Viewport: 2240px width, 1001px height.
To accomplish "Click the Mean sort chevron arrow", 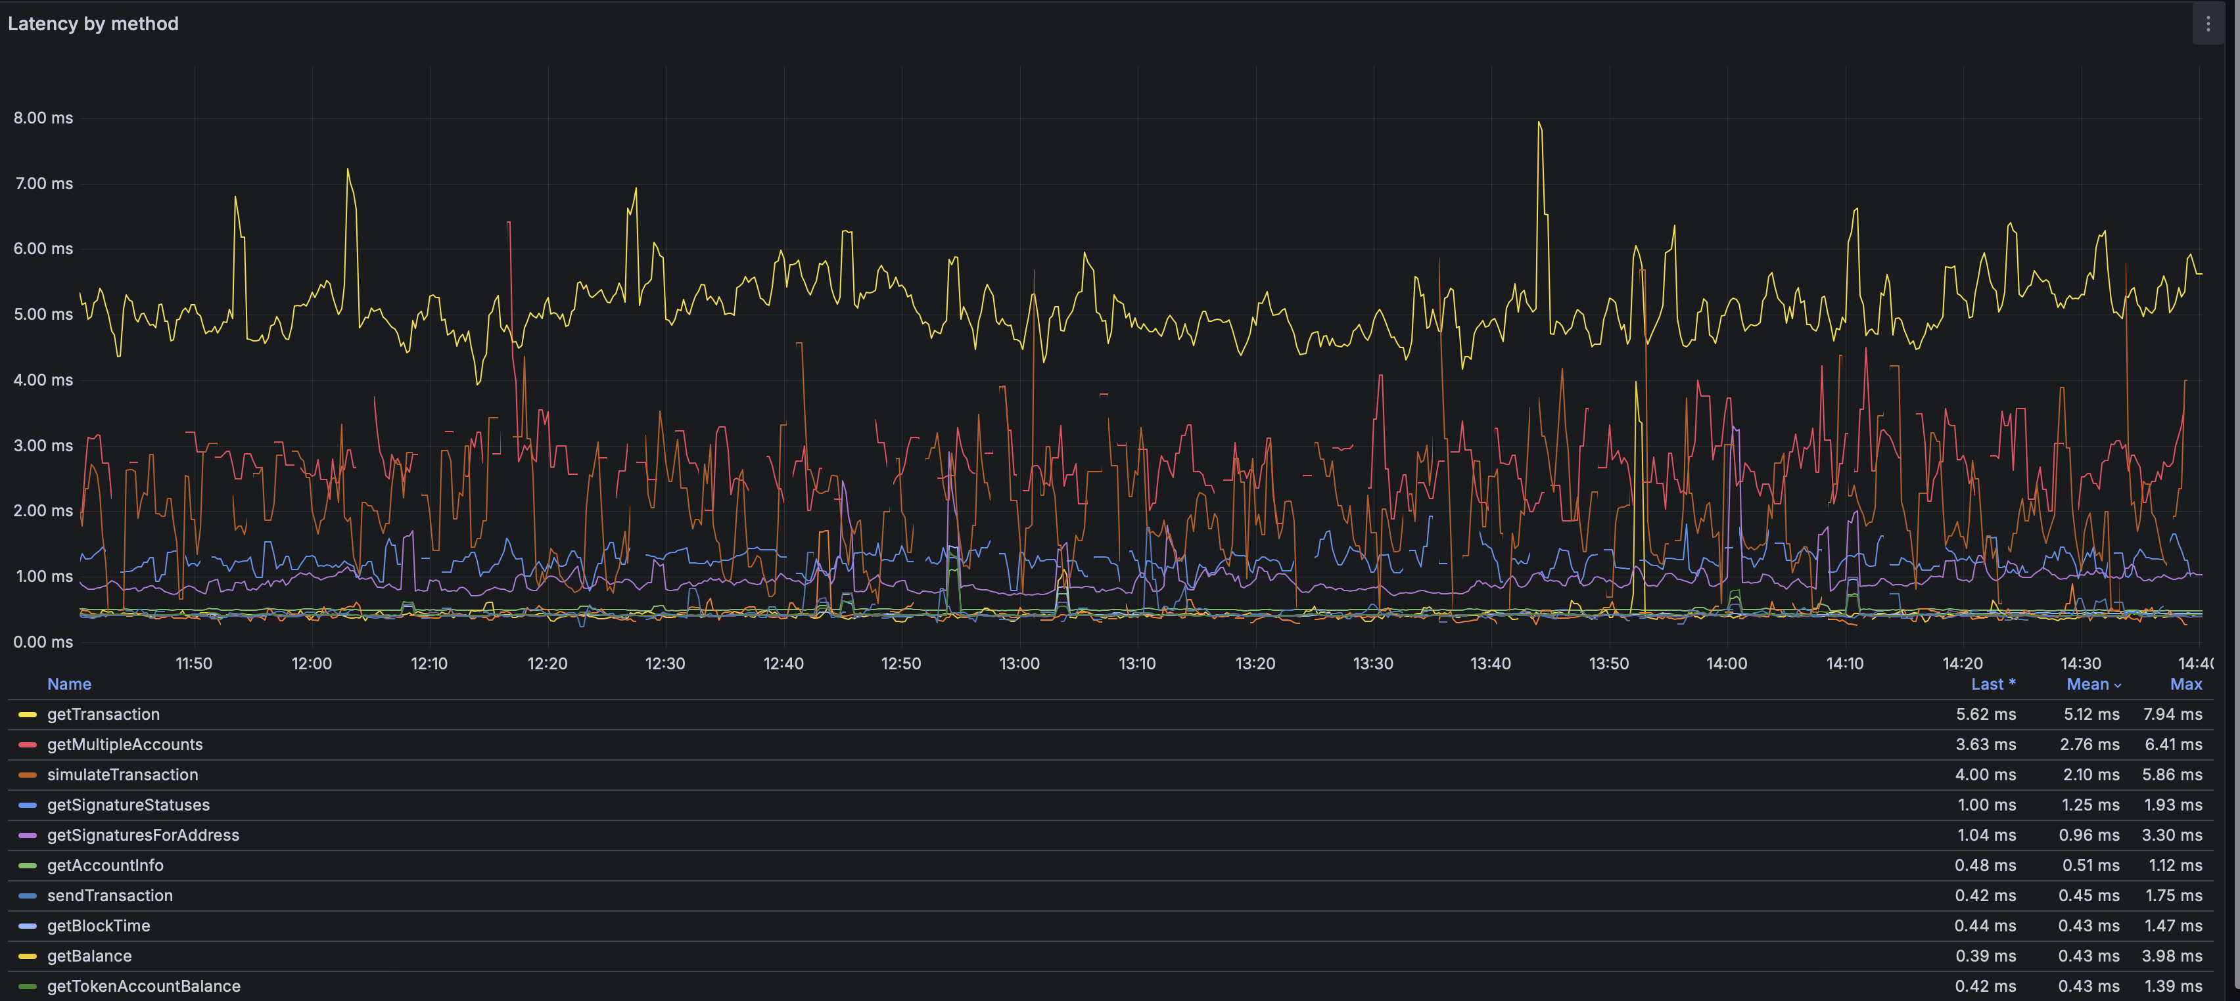I will [x=2117, y=686].
